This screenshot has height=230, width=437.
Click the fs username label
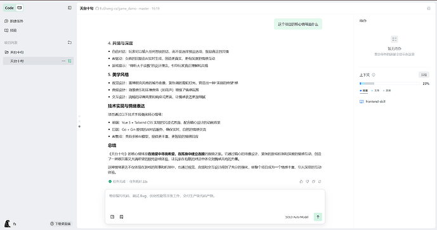click(x=15, y=224)
